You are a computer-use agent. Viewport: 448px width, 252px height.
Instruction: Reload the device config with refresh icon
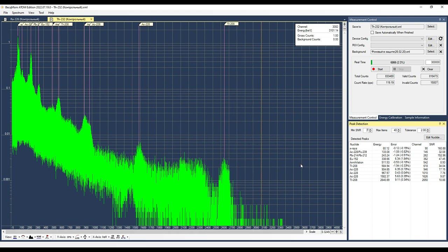[x=441, y=39]
